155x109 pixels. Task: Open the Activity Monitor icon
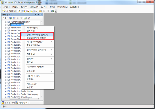click(x=53, y=11)
